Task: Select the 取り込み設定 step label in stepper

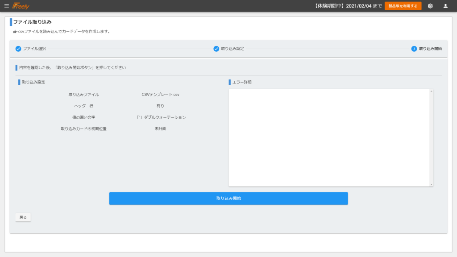Action: click(233, 49)
